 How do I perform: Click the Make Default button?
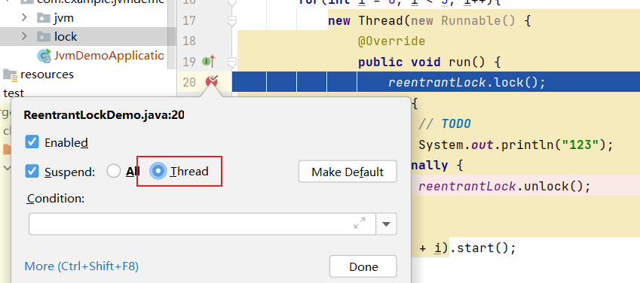point(348,172)
